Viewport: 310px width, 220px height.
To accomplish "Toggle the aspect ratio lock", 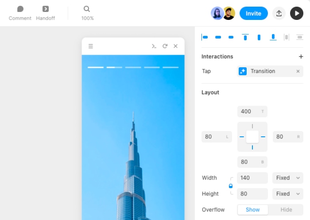I will point(231,186).
